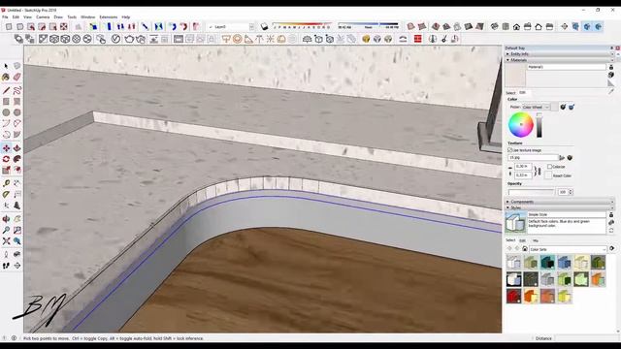Click the brightness value slider

[539, 125]
